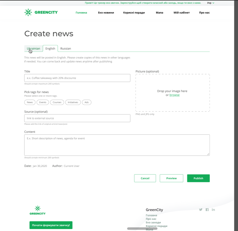Image resolution: width=238 pixels, height=231 pixels.
Task: Publish the news article
Action: point(198,178)
